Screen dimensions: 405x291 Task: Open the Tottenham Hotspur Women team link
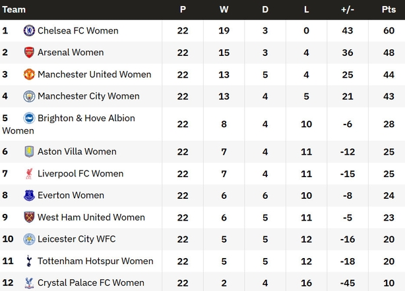pos(95,261)
